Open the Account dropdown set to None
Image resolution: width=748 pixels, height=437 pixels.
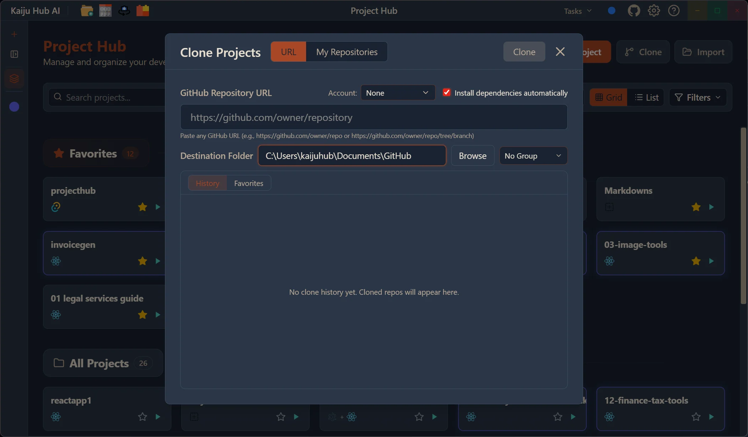398,93
